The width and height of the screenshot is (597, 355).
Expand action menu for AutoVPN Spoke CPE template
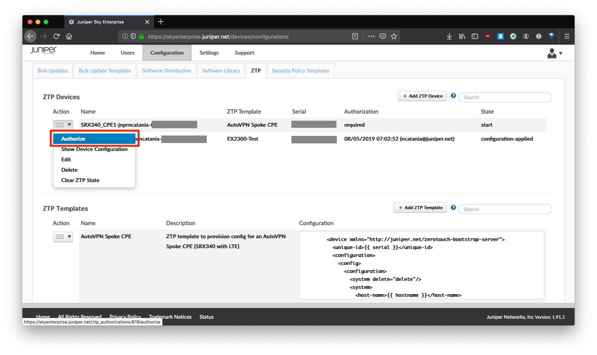(x=63, y=237)
